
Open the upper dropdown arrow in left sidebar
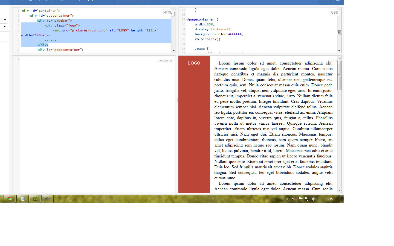[x=5, y=20]
